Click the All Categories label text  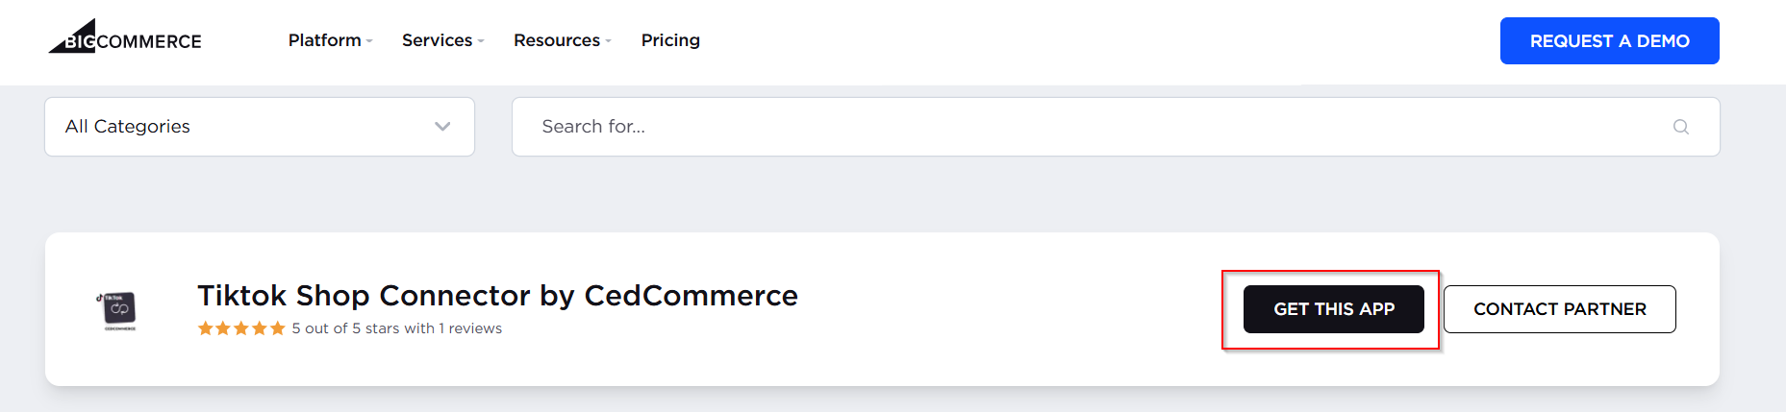pos(128,127)
